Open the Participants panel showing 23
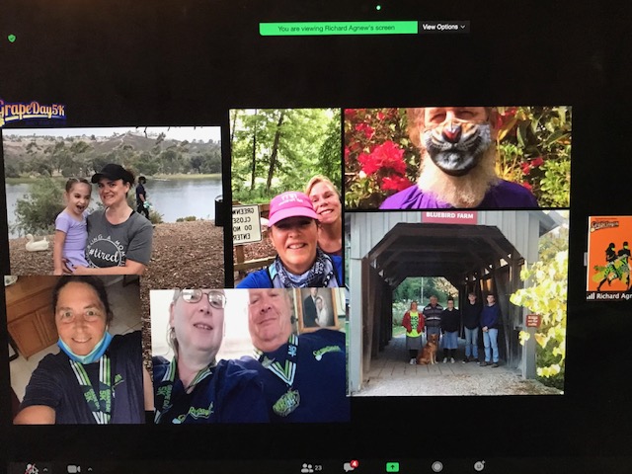The image size is (632, 474). pyautogui.click(x=309, y=467)
